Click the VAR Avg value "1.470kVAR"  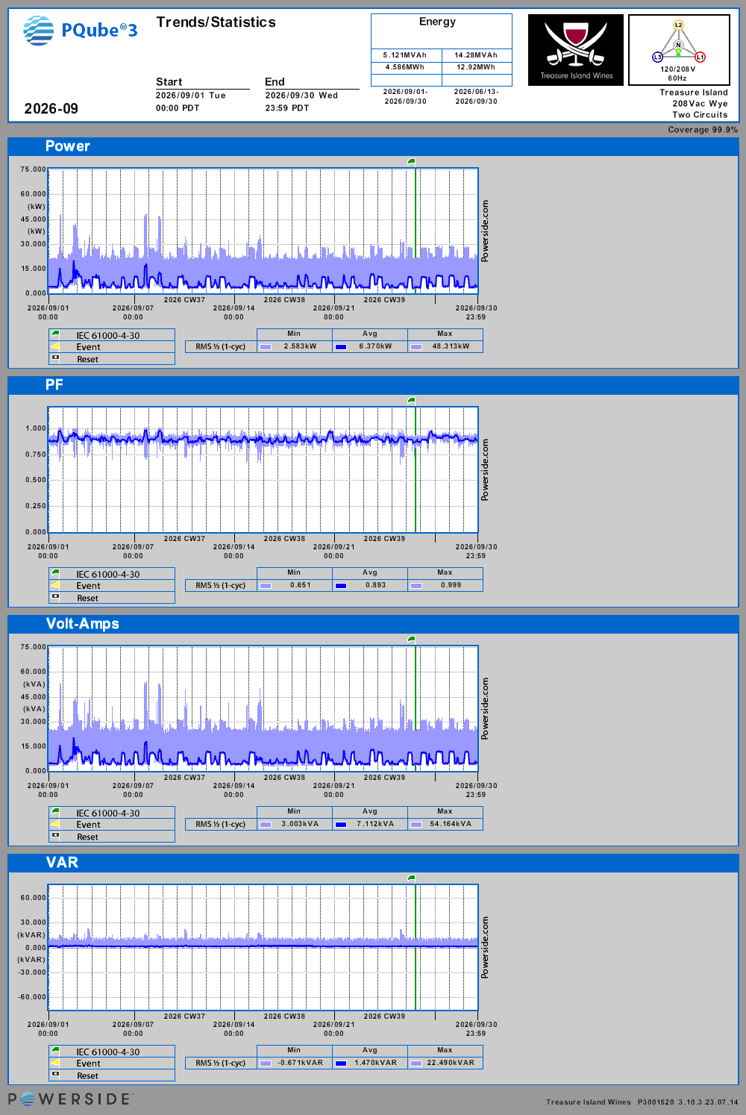pos(376,1063)
